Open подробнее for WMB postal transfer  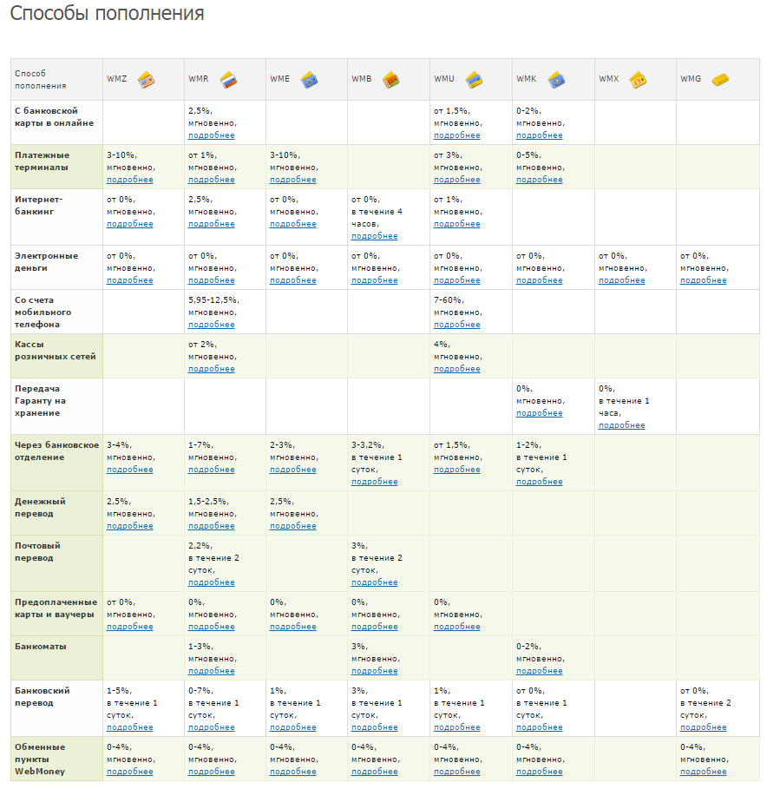(x=374, y=582)
